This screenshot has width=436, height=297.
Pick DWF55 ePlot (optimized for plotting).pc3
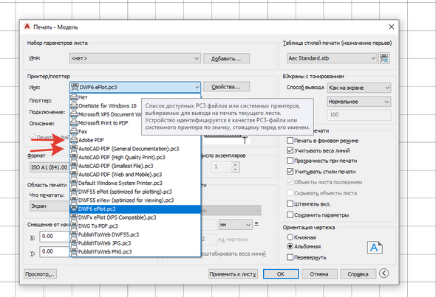pyautogui.click(x=134, y=192)
